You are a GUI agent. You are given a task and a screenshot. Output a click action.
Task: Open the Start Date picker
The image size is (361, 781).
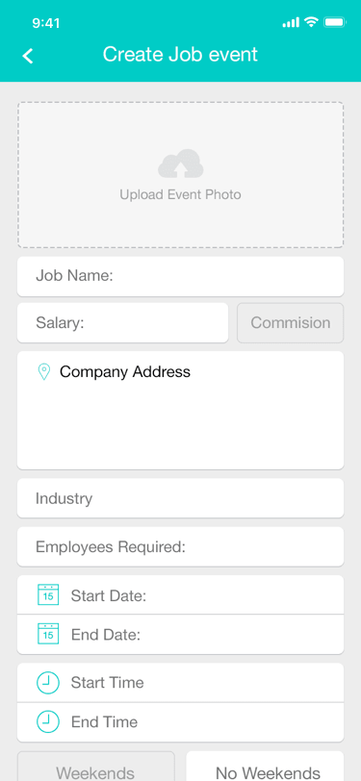pos(181,595)
